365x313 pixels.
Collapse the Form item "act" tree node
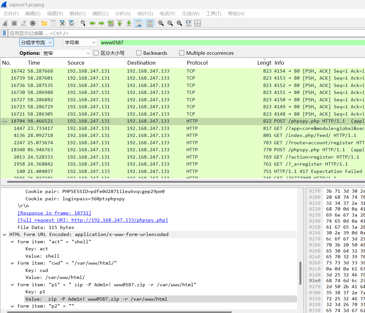pyautogui.click(x=12, y=242)
